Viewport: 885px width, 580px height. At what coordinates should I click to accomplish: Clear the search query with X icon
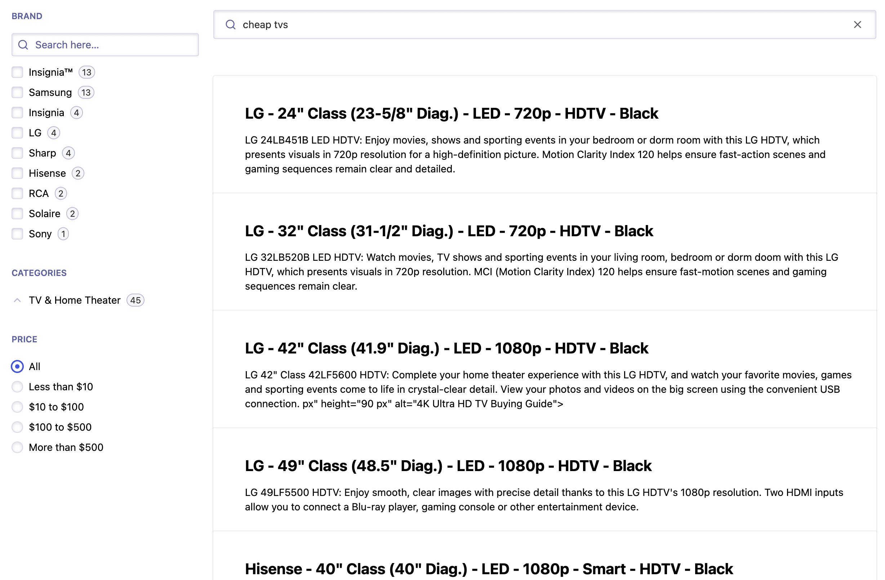pos(857,25)
